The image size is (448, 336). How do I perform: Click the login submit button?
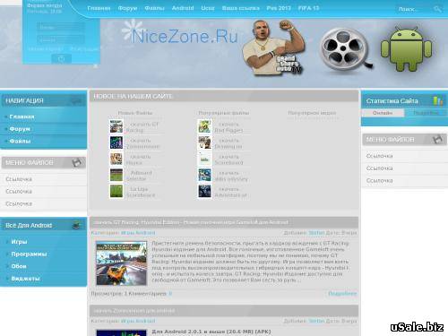click(x=61, y=59)
